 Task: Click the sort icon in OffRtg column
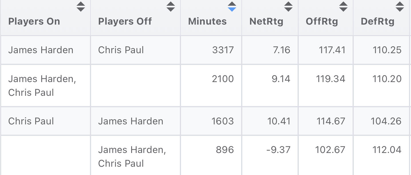click(x=343, y=7)
